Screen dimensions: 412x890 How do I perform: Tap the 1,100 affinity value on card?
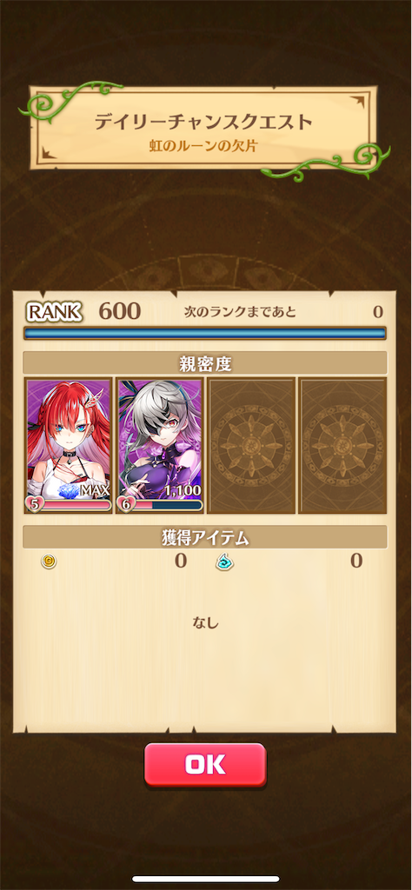183,490
